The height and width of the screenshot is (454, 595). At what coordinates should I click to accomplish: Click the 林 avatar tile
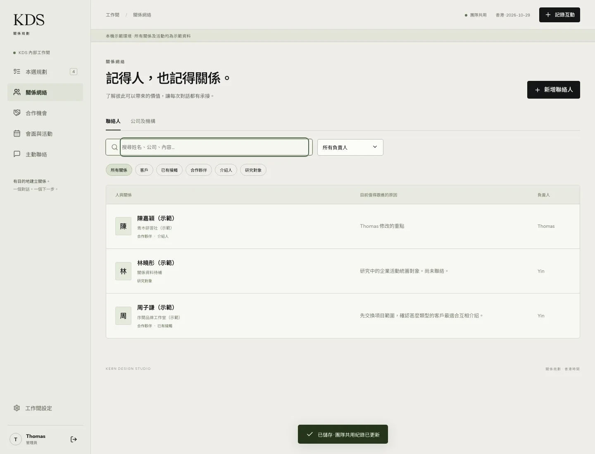click(x=123, y=271)
